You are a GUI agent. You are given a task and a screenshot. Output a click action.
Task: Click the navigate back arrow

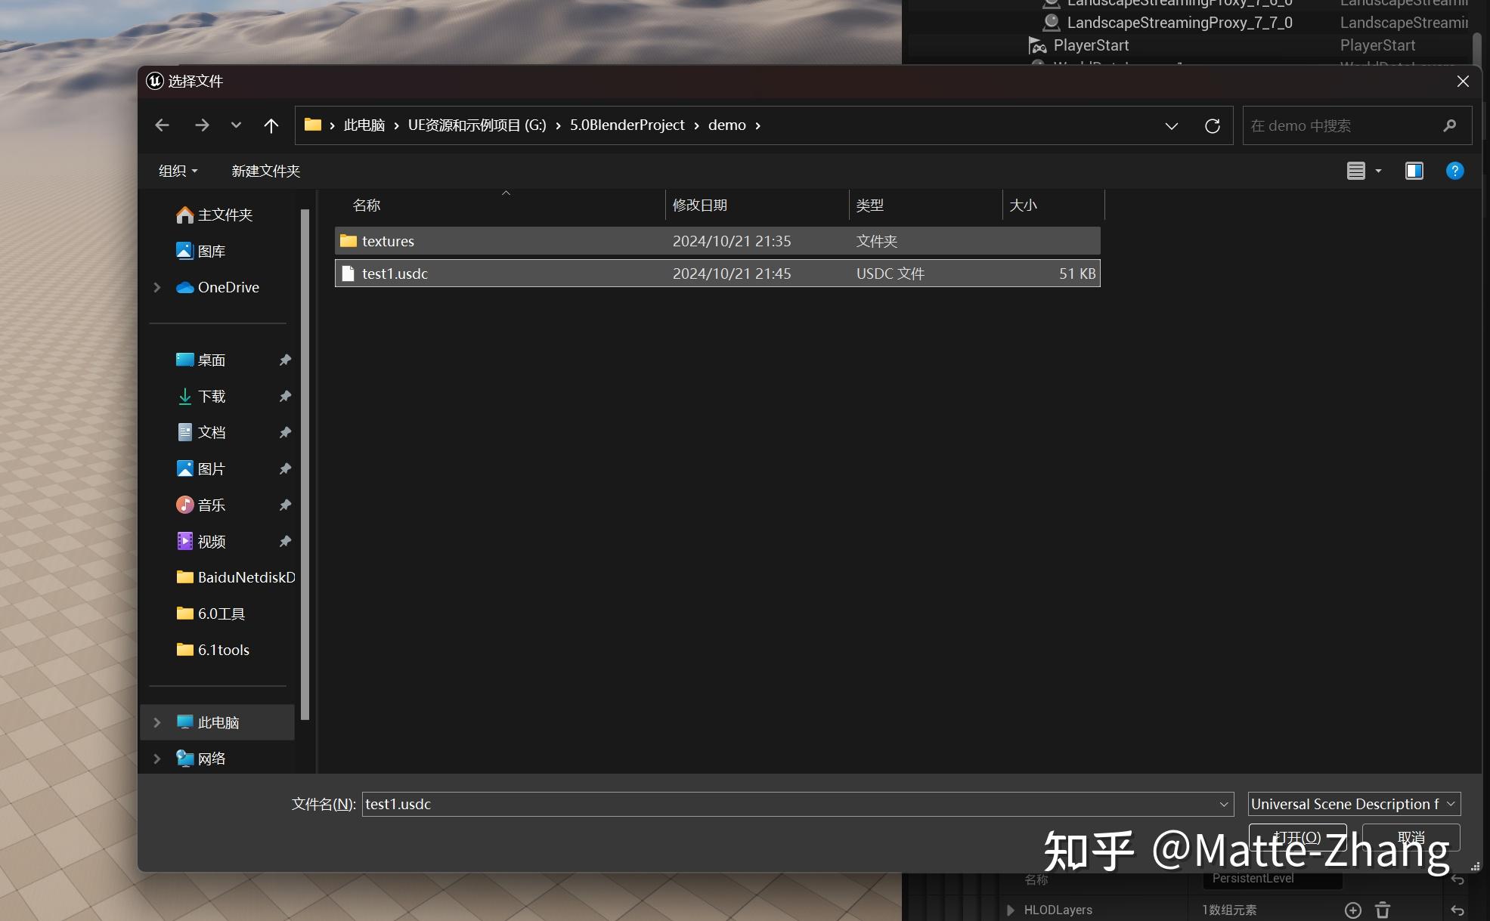[x=162, y=125]
